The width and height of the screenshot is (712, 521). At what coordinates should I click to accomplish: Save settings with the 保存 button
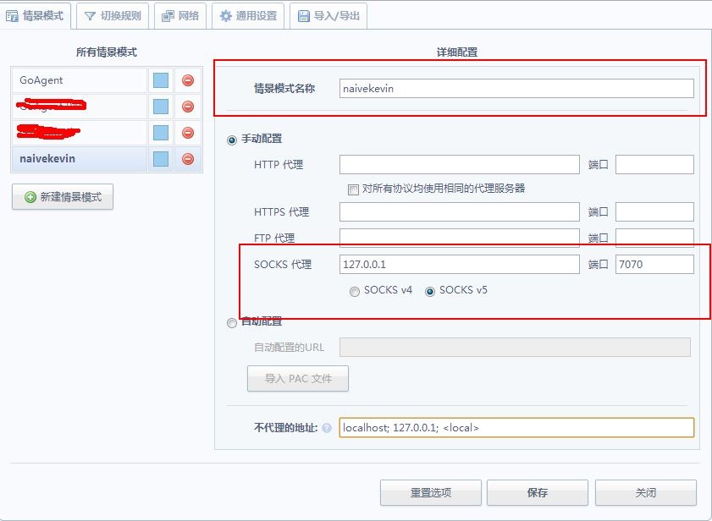538,492
